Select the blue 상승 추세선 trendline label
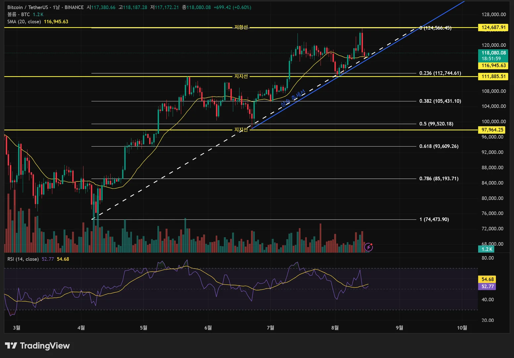This screenshot has width=514, height=358. 293,98
